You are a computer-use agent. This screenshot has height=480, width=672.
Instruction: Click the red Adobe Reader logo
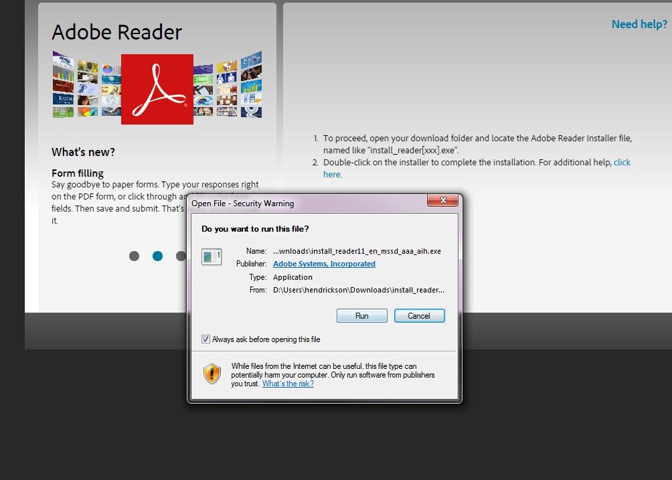157,89
